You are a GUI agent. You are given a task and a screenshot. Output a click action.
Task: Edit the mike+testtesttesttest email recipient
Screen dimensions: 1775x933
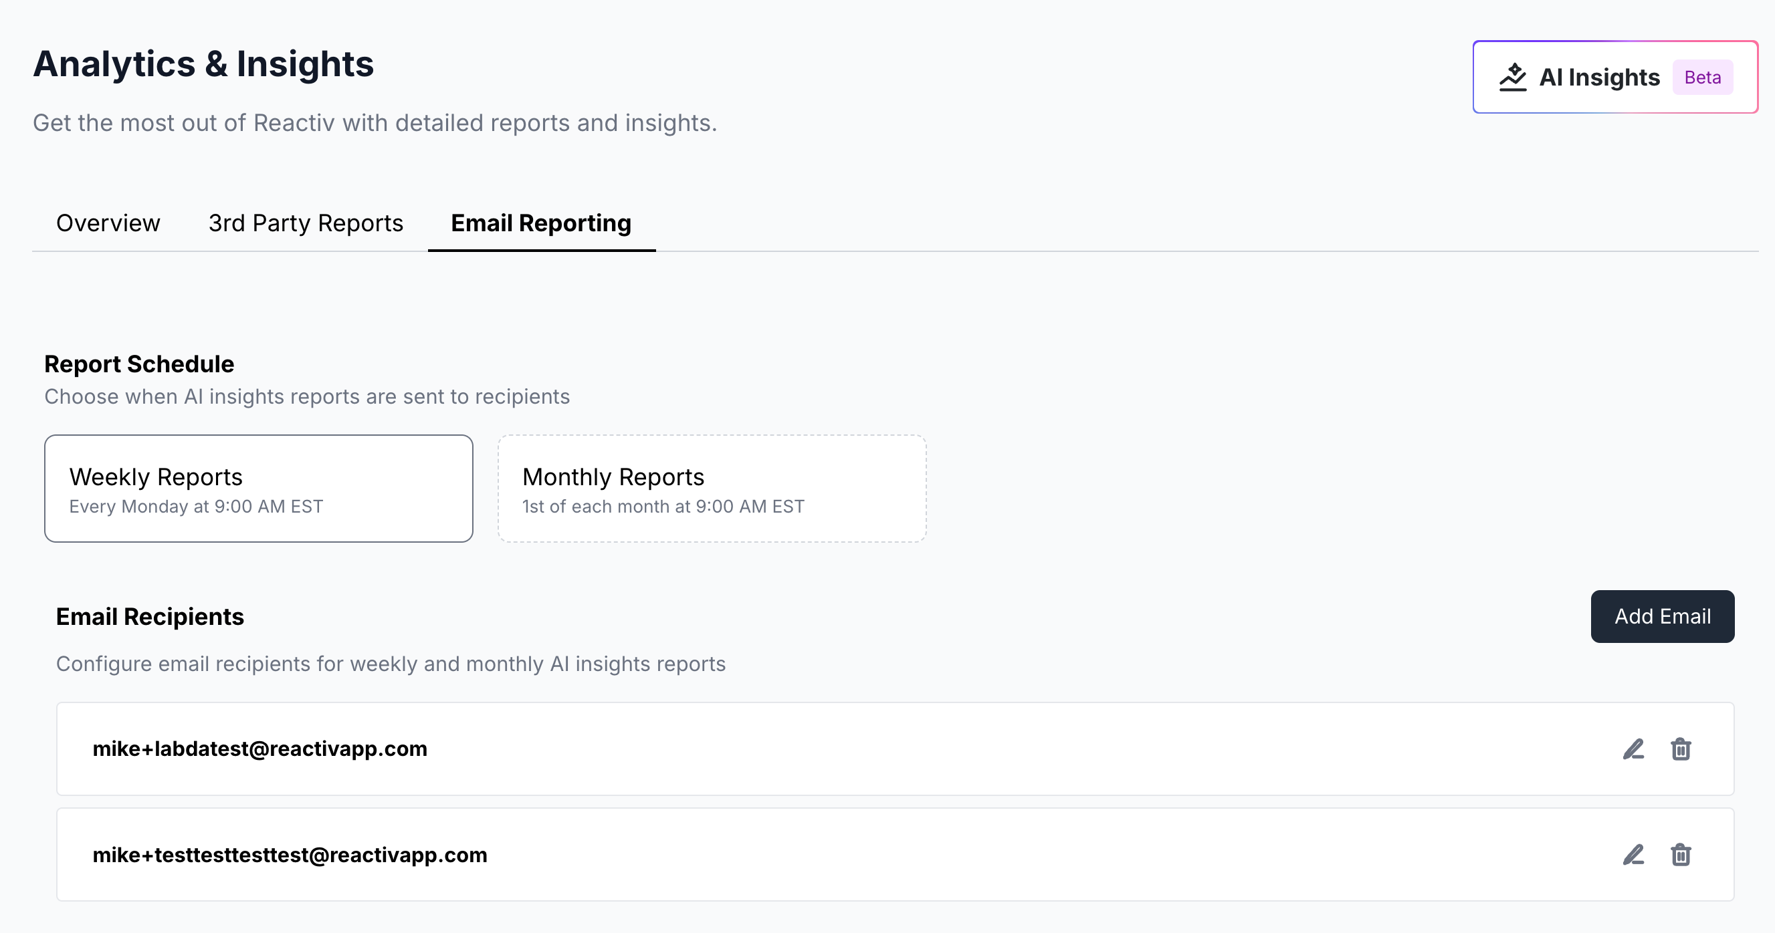point(1633,855)
